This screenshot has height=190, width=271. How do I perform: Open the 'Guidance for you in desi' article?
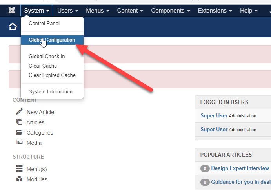pyautogui.click(x=241, y=182)
